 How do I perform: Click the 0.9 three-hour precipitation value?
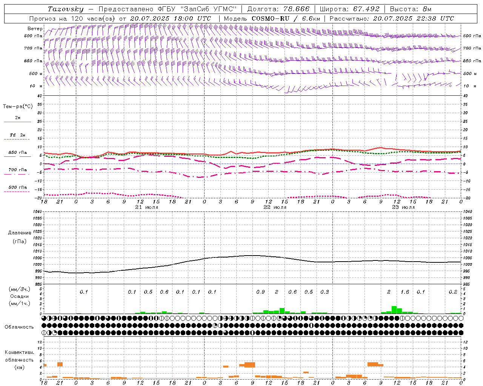click(x=260, y=292)
